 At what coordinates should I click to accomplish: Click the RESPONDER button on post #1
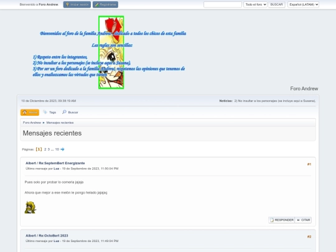(282, 220)
